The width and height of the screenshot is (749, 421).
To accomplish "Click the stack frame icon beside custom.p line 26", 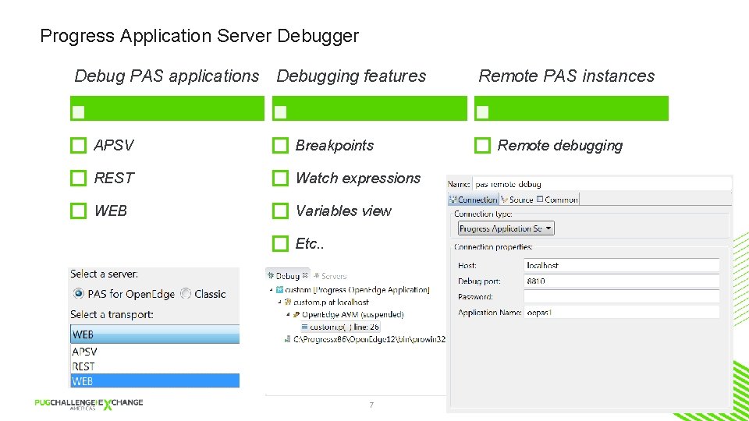I will click(305, 327).
